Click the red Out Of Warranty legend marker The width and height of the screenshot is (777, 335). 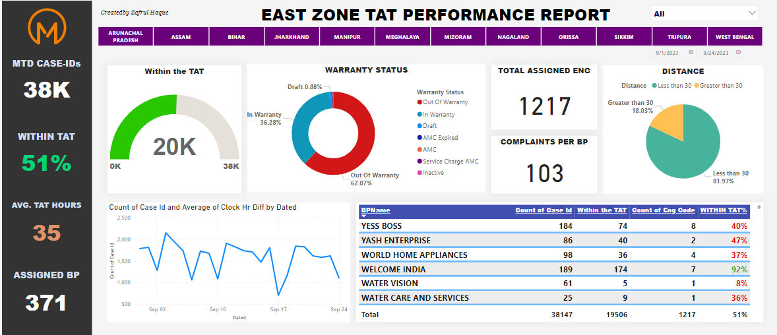pyautogui.click(x=420, y=102)
